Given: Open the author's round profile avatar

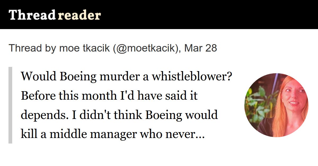Looking at the screenshot, I should click(276, 105).
